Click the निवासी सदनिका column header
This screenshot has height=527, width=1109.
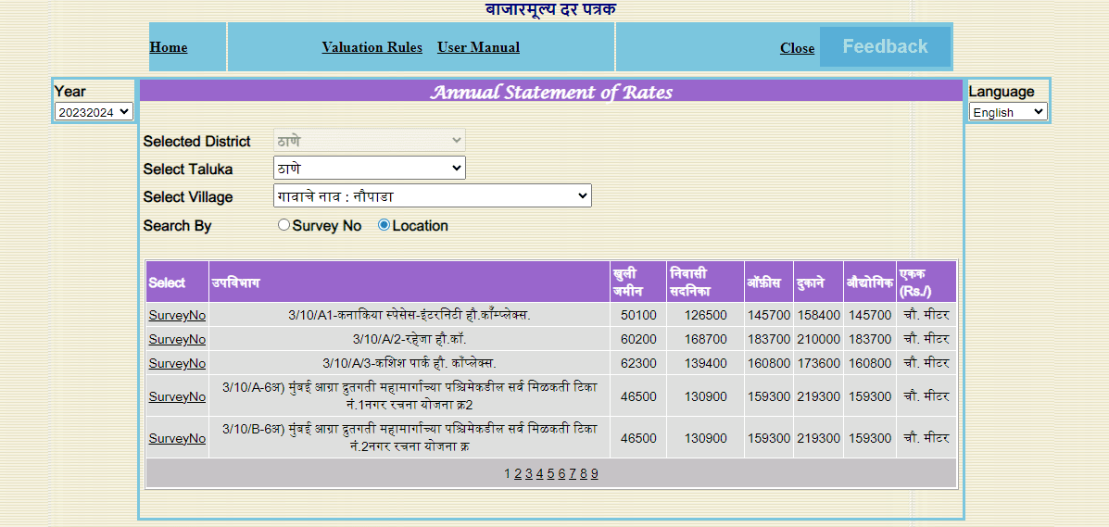[705, 282]
